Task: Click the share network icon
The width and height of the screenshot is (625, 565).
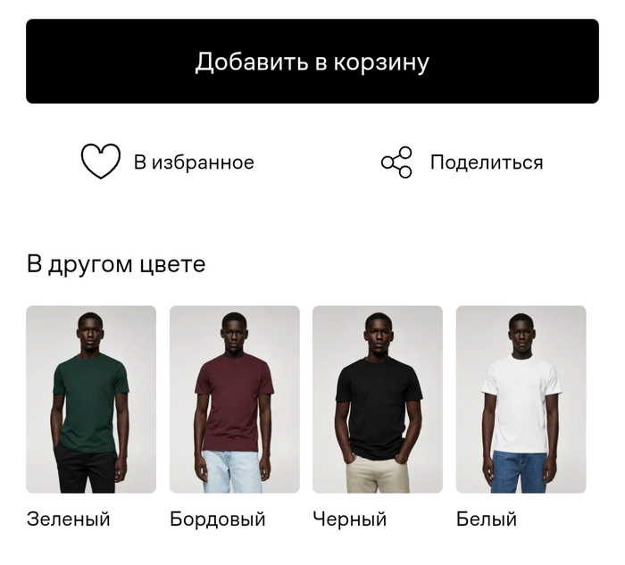Action: pos(396,162)
